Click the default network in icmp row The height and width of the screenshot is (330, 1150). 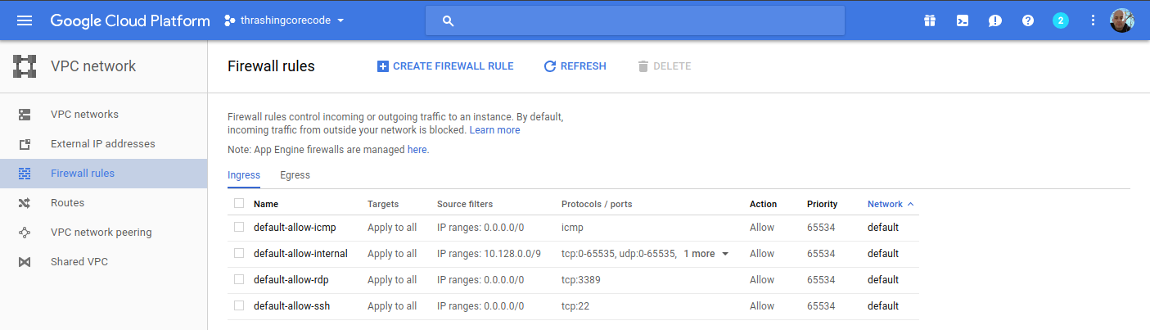[x=883, y=228]
